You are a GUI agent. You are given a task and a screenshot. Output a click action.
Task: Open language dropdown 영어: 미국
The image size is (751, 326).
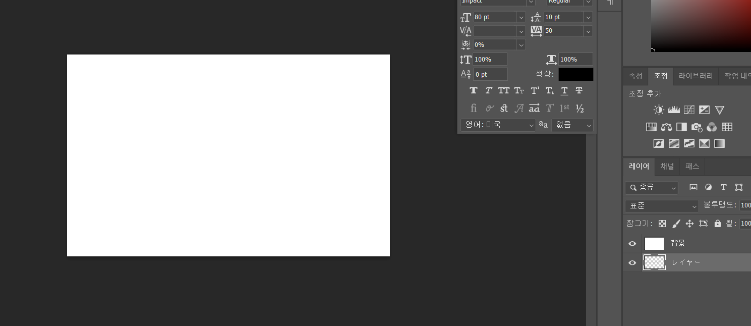pos(498,125)
